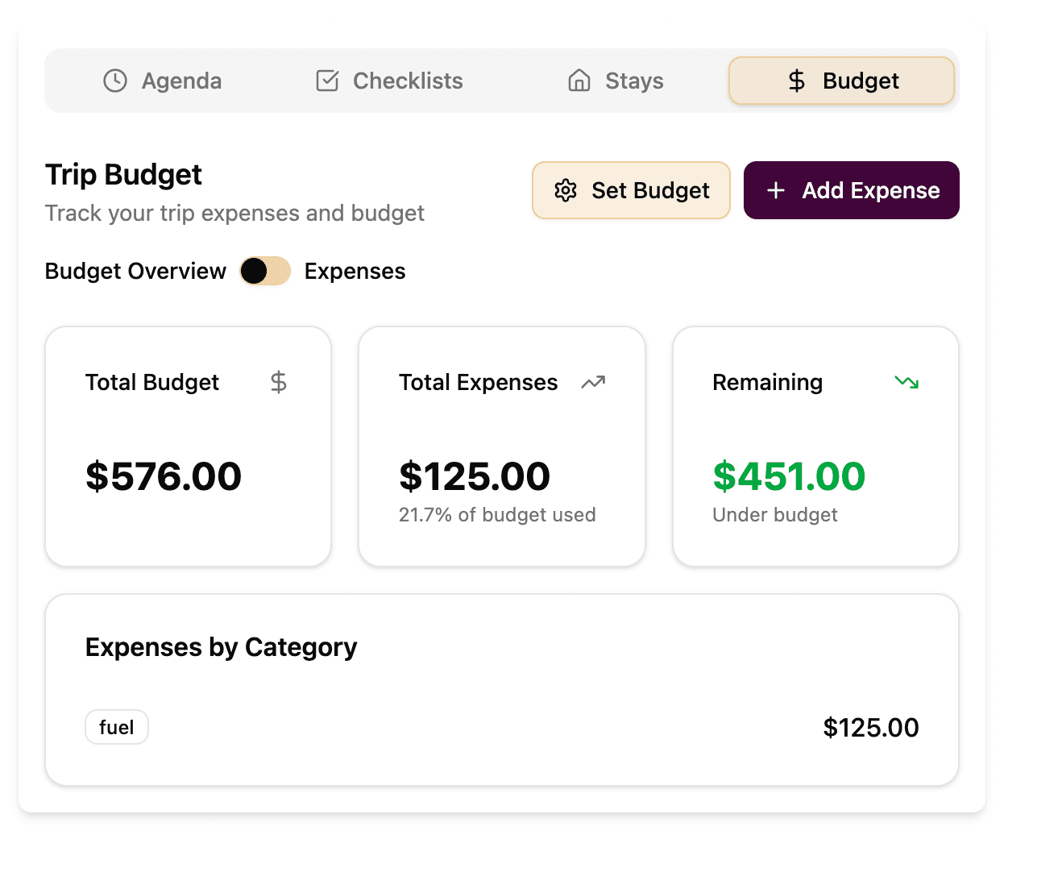Screen dimensions: 1062x872
Task: Click the Add Expense button
Action: click(851, 190)
